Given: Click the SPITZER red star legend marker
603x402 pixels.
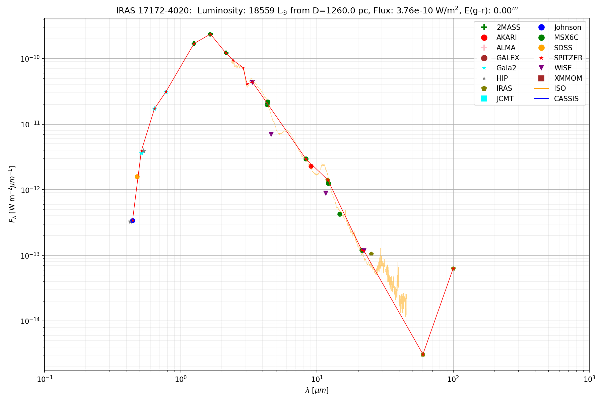Looking at the screenshot, I should pyautogui.click(x=541, y=58).
